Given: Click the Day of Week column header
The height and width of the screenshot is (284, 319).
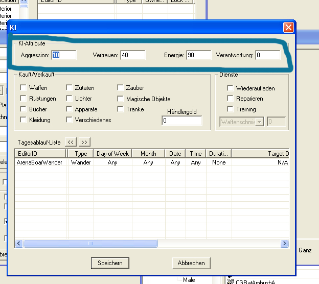Looking at the screenshot, I should click(112, 153).
